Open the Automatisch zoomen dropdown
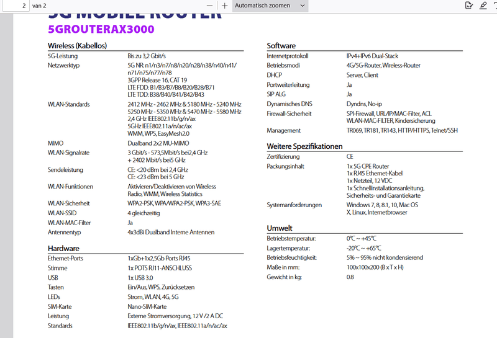 coord(270,6)
